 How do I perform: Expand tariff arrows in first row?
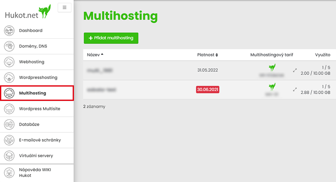pos(295,70)
